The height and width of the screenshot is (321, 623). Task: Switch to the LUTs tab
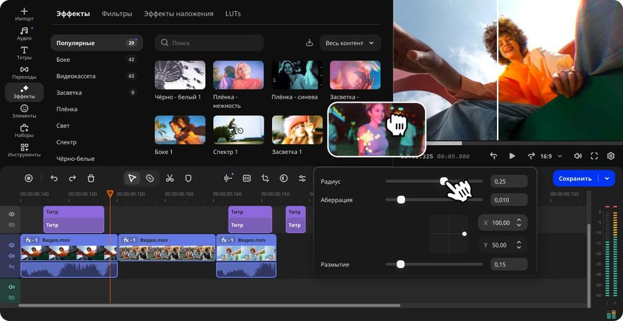233,13
